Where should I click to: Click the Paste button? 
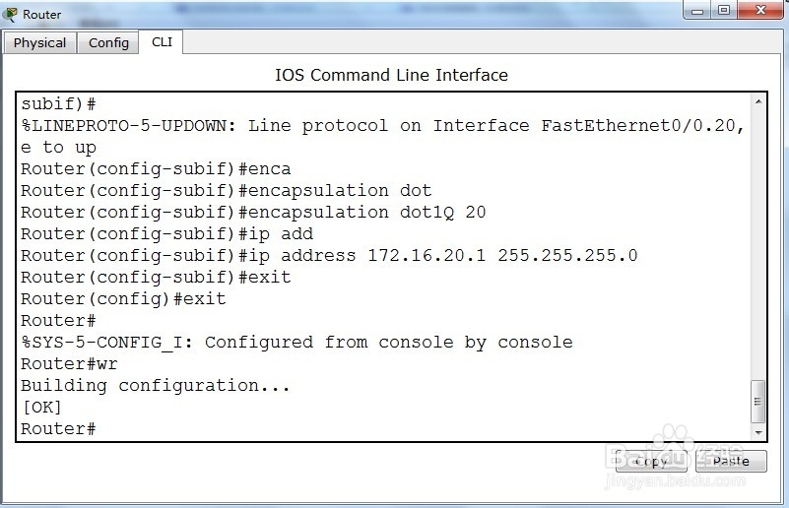click(x=731, y=461)
